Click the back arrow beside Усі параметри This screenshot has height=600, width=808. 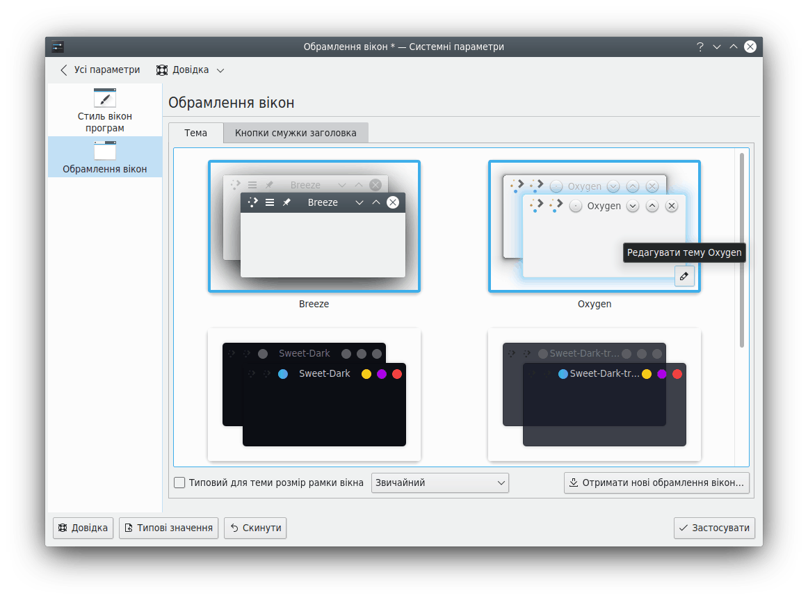coord(64,70)
